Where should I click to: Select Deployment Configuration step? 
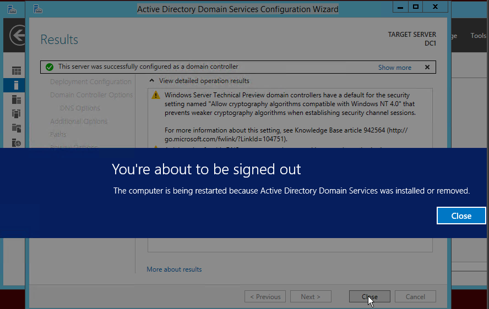pyautogui.click(x=91, y=81)
